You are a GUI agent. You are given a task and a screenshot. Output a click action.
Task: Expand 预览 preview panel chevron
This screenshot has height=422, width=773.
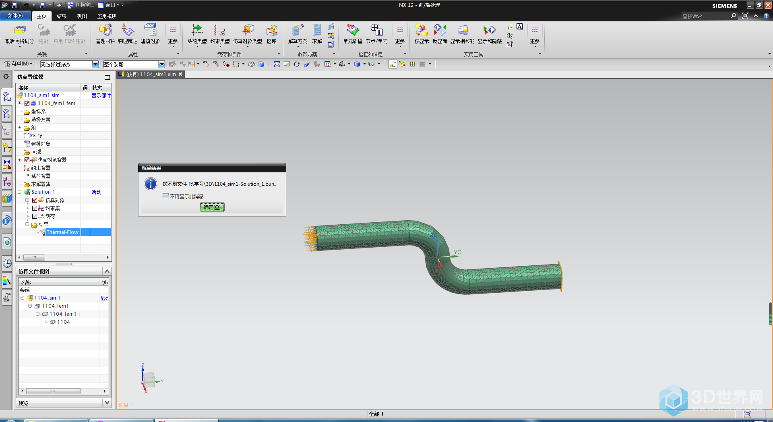pyautogui.click(x=107, y=403)
